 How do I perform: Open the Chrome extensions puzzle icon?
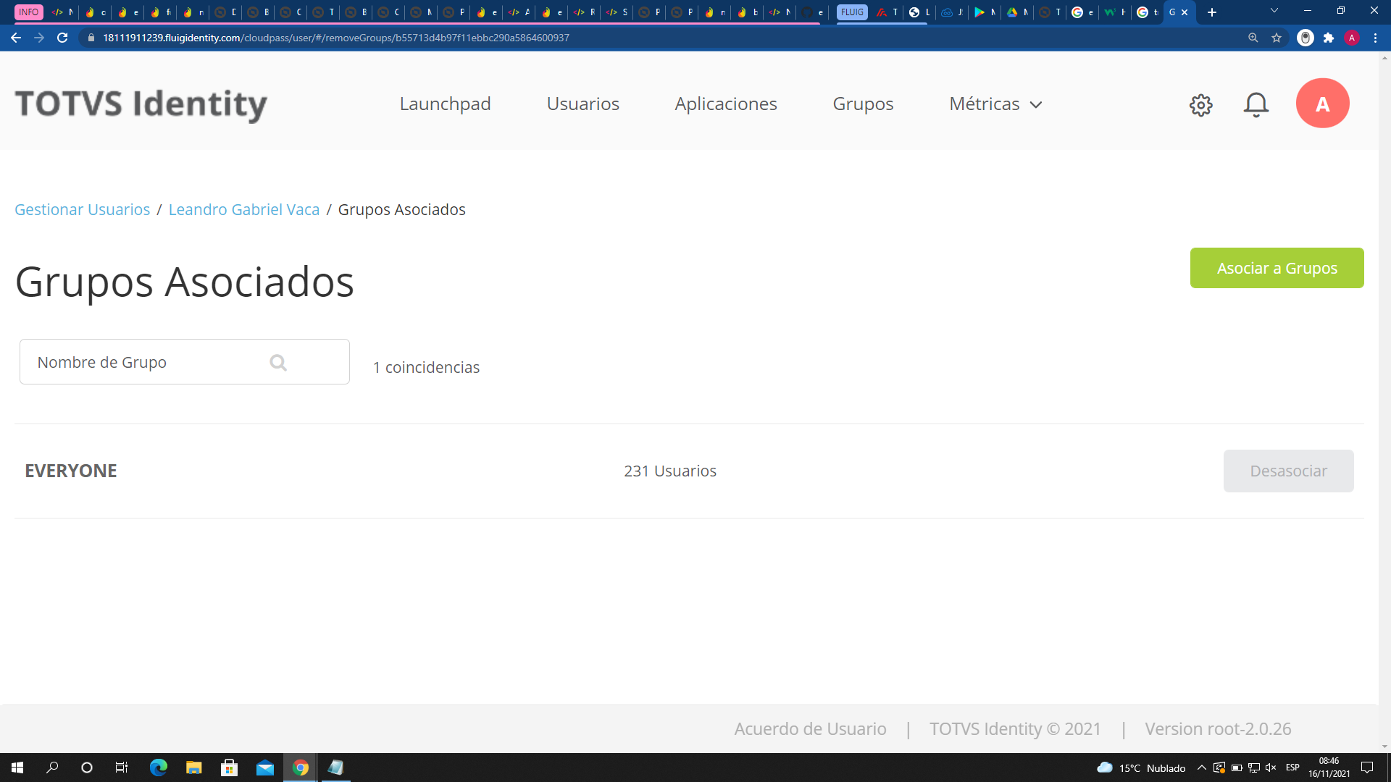point(1329,38)
